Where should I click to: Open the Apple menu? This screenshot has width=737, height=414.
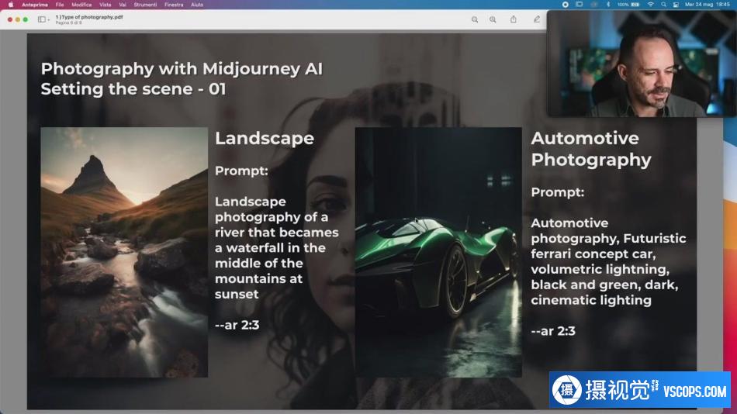point(11,5)
